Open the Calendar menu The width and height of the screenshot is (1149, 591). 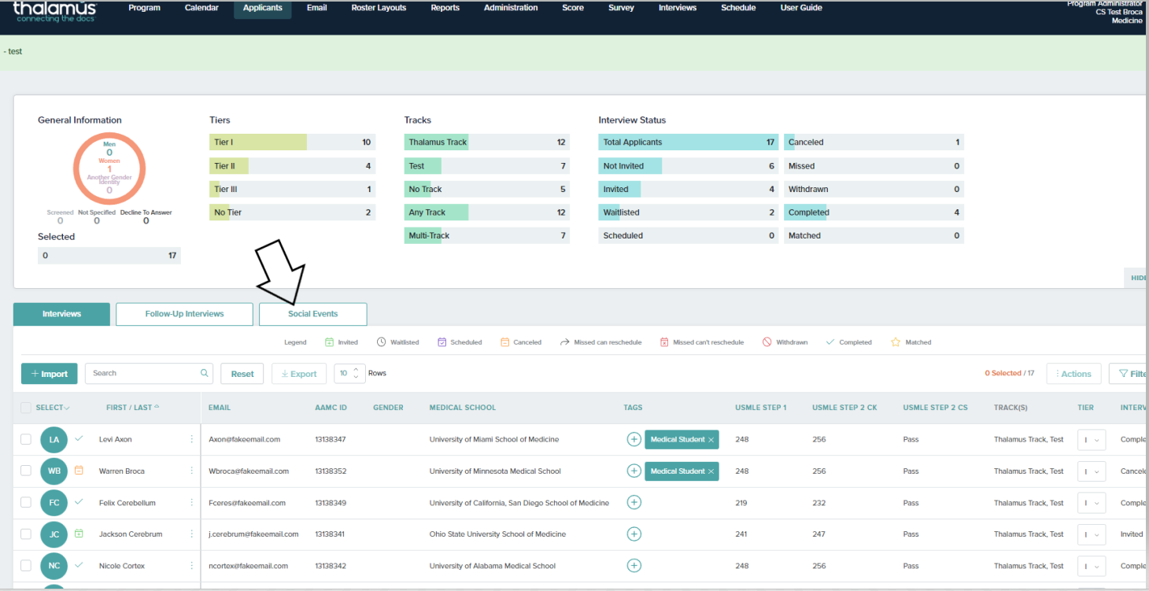(202, 8)
